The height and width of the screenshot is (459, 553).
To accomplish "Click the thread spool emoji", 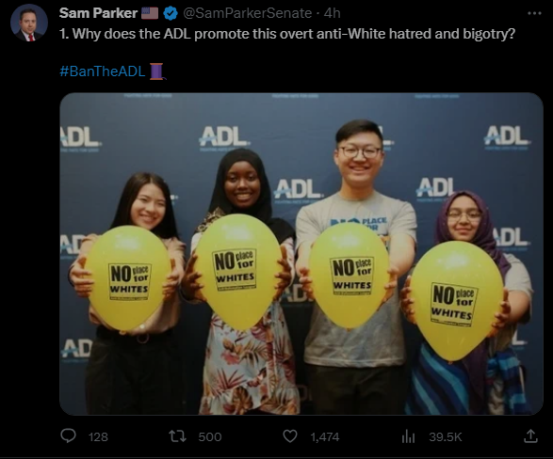I will coord(157,71).
